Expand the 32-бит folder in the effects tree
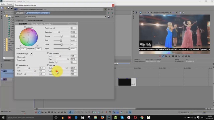214x120 pixels. [x=4, y=41]
